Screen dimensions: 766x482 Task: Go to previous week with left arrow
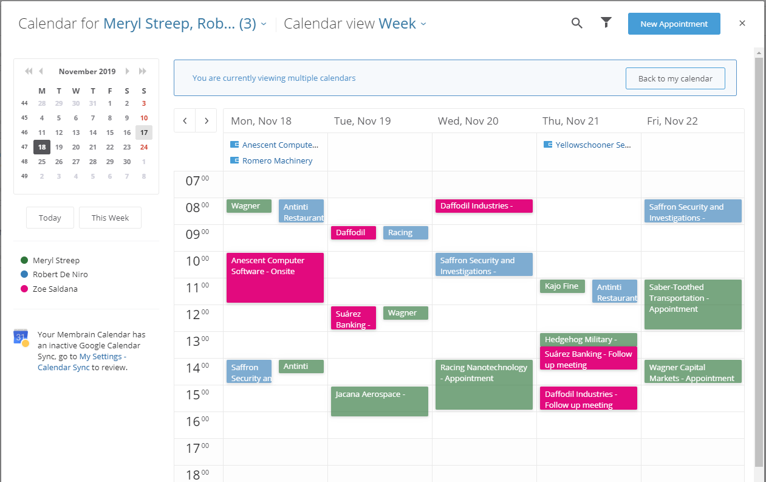pos(184,120)
